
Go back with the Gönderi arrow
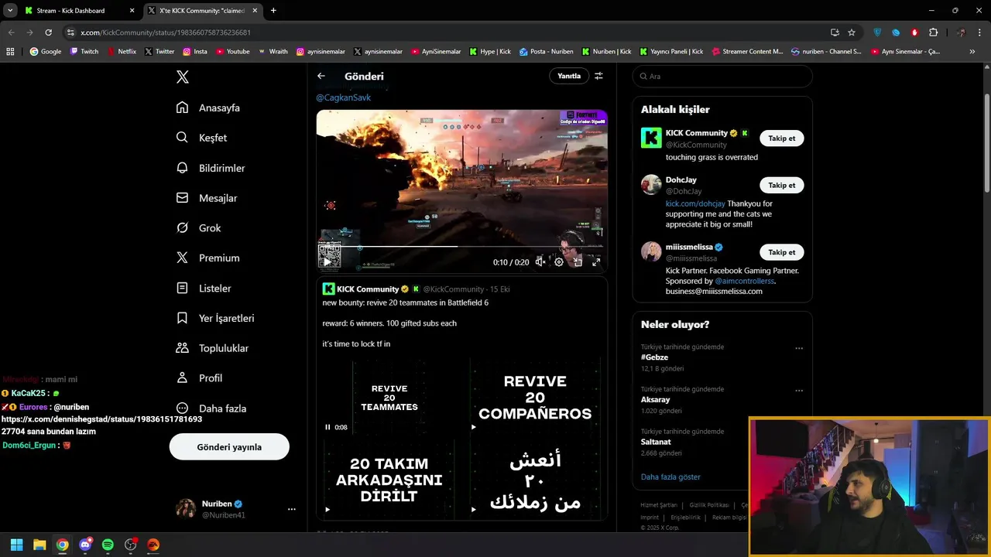tap(321, 76)
